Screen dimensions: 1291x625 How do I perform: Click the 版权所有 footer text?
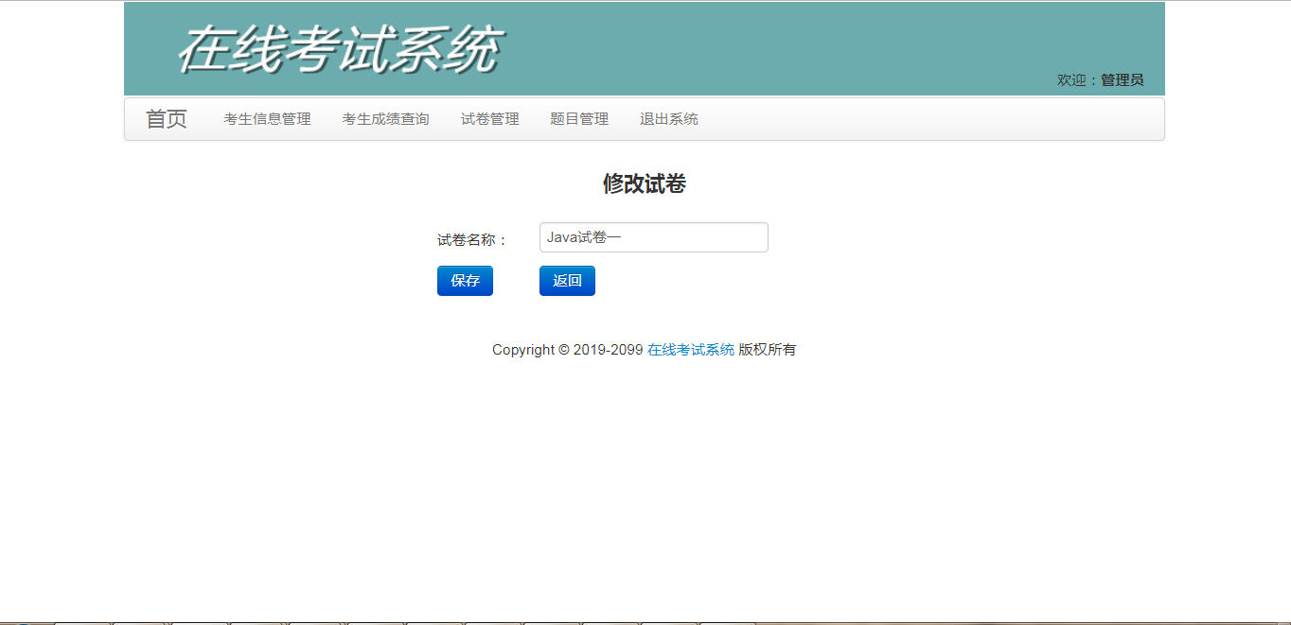(768, 350)
